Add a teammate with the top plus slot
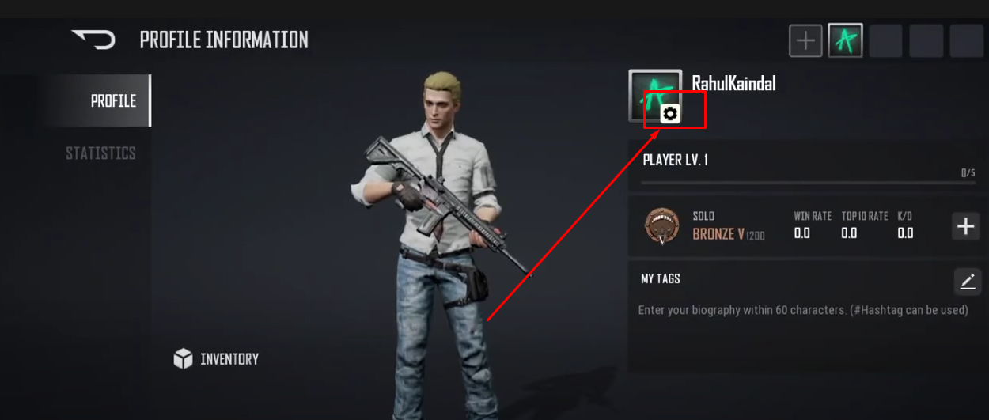 pos(805,40)
